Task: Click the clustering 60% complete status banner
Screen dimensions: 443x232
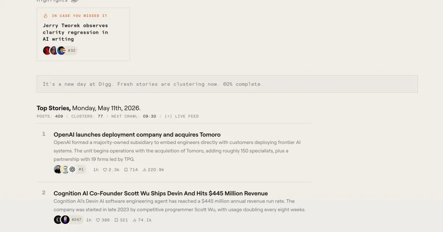Action: (227, 84)
